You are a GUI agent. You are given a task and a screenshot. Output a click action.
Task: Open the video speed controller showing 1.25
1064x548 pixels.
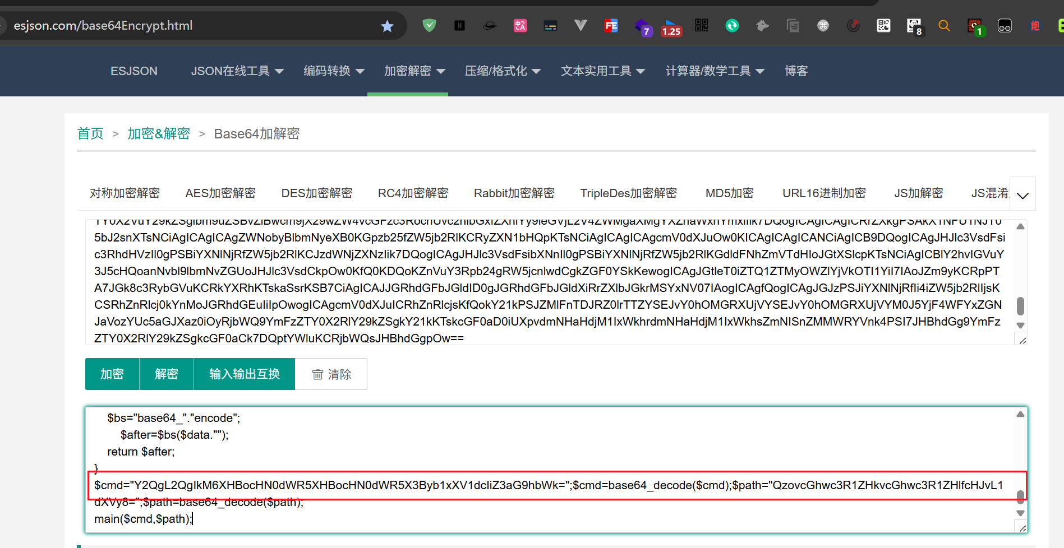point(671,25)
